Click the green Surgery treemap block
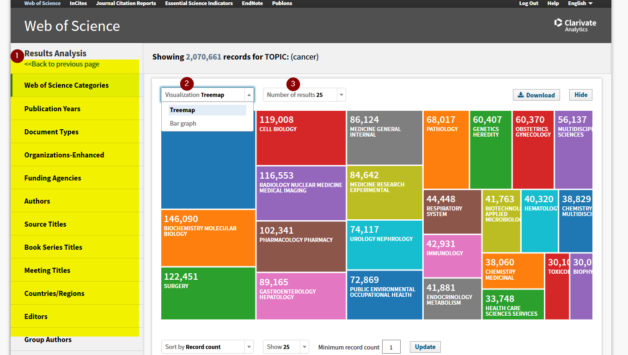The image size is (628, 355). tap(208, 294)
